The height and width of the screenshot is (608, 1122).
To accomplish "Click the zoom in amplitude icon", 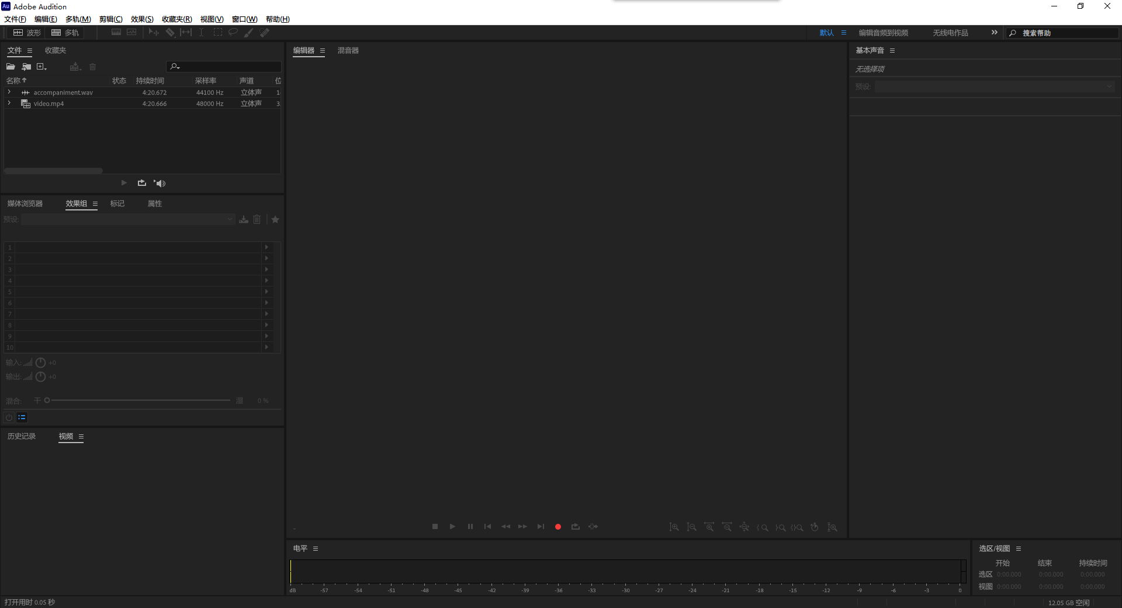I will pos(674,527).
